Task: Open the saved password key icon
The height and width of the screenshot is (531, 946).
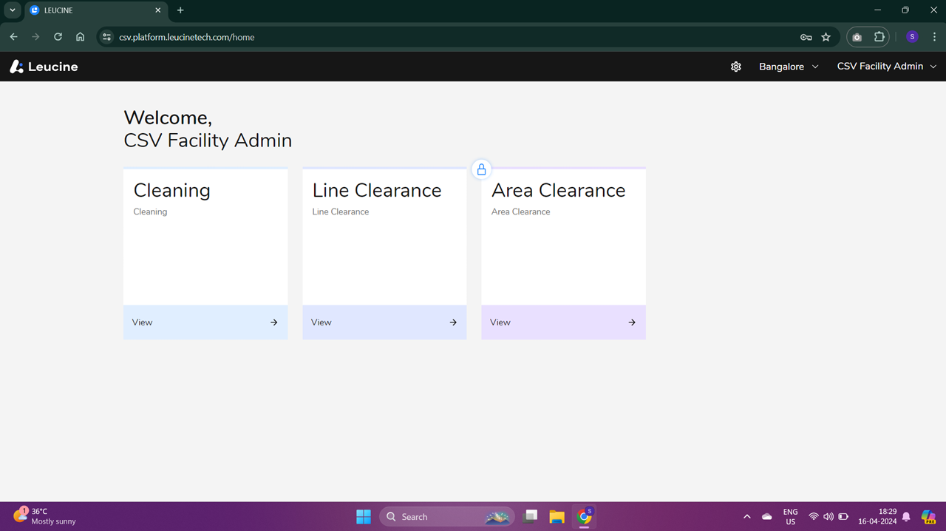Action: point(806,37)
